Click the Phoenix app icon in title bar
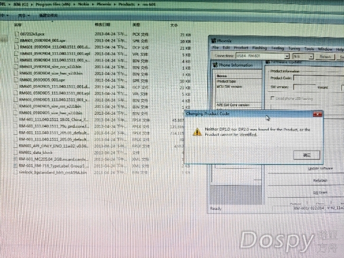 (213, 41)
